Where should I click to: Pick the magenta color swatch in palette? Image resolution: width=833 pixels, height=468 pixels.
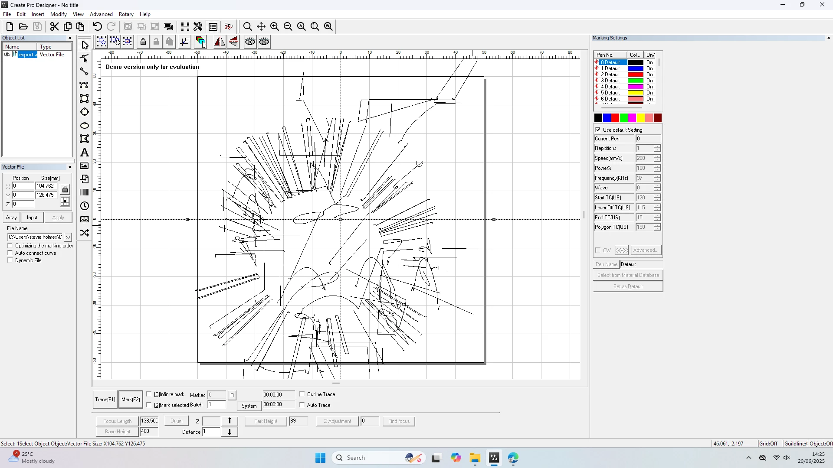point(632,118)
